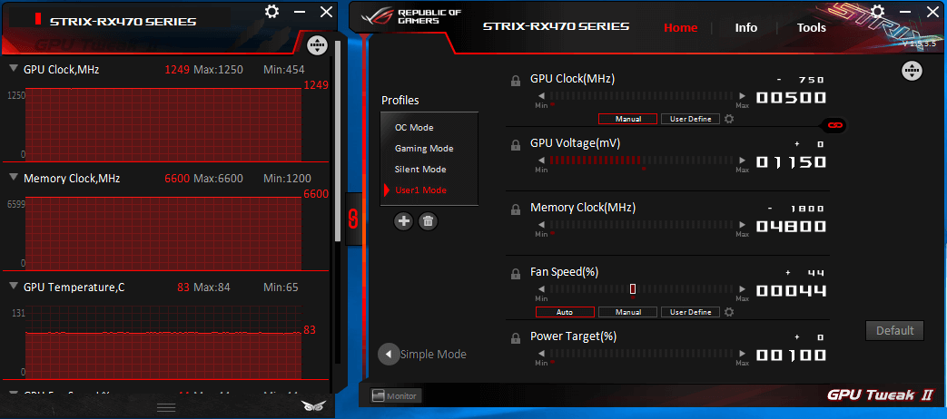Collapse the GPU Temperature graph
The image size is (947, 419).
click(14, 287)
